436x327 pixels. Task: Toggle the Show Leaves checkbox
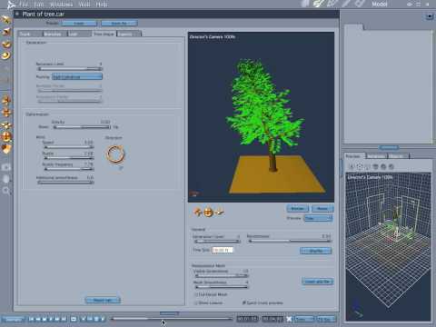195,302
